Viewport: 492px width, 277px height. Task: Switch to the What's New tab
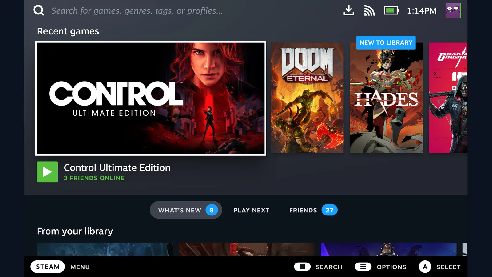coord(186,210)
